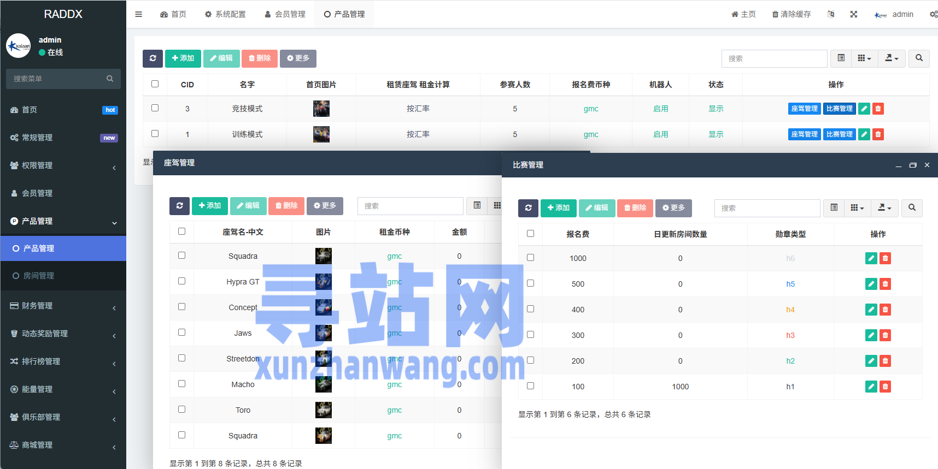Click the language translate icon in top bar
The image size is (938, 469).
pyautogui.click(x=830, y=14)
